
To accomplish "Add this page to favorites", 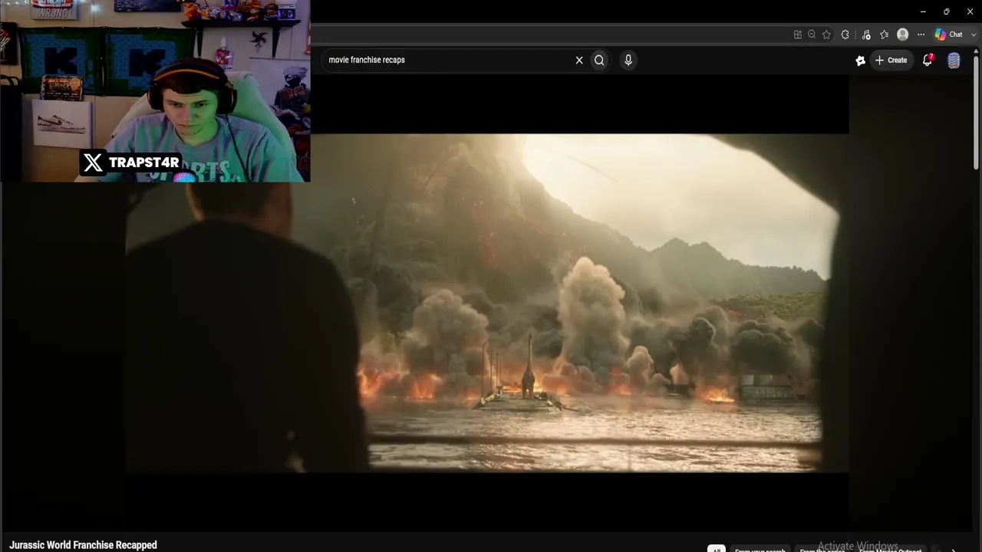I will 826,34.
